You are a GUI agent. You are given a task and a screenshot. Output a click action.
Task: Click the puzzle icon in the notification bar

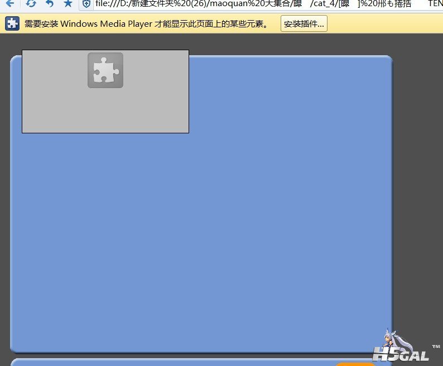pos(12,24)
